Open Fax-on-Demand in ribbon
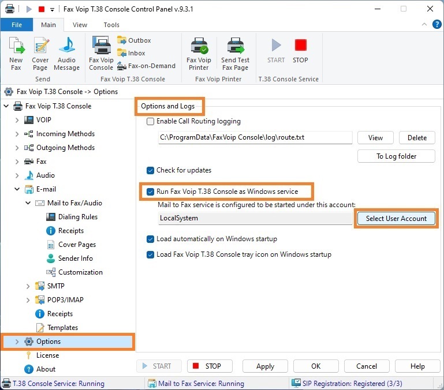Screen dimensions: 444x390 147,66
